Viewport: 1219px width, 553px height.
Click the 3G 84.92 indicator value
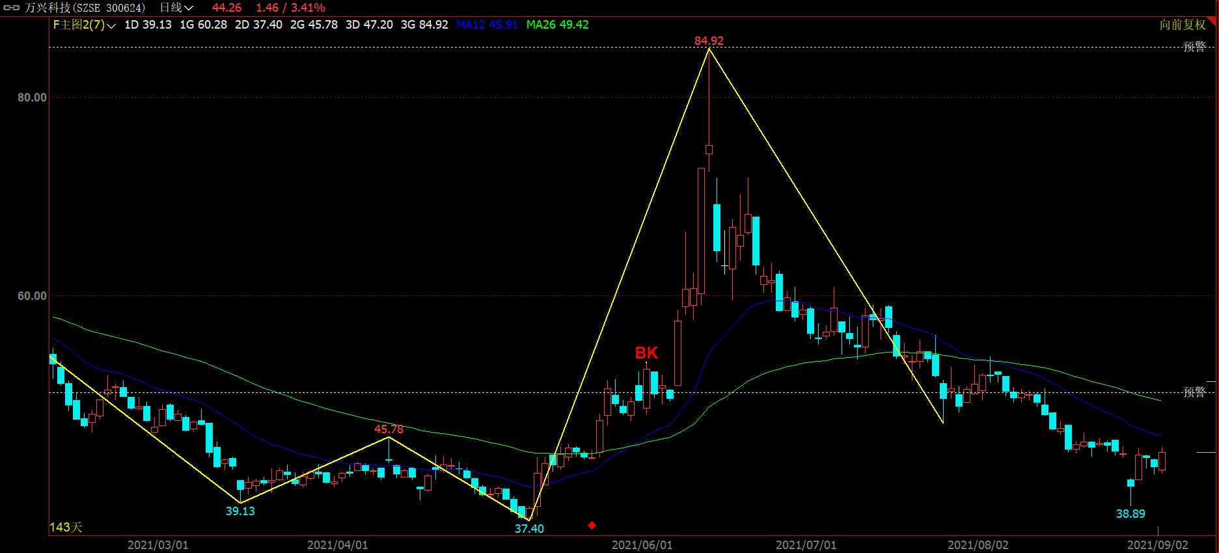pos(424,25)
